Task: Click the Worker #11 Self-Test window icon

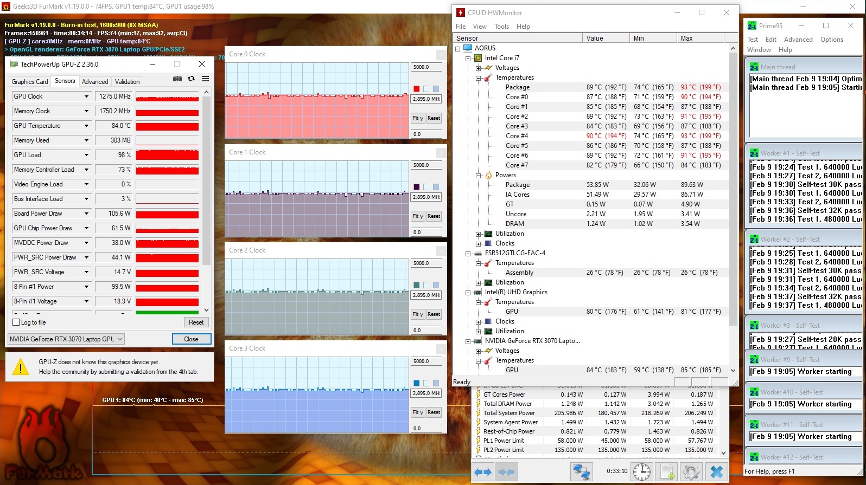Action: 754,424
